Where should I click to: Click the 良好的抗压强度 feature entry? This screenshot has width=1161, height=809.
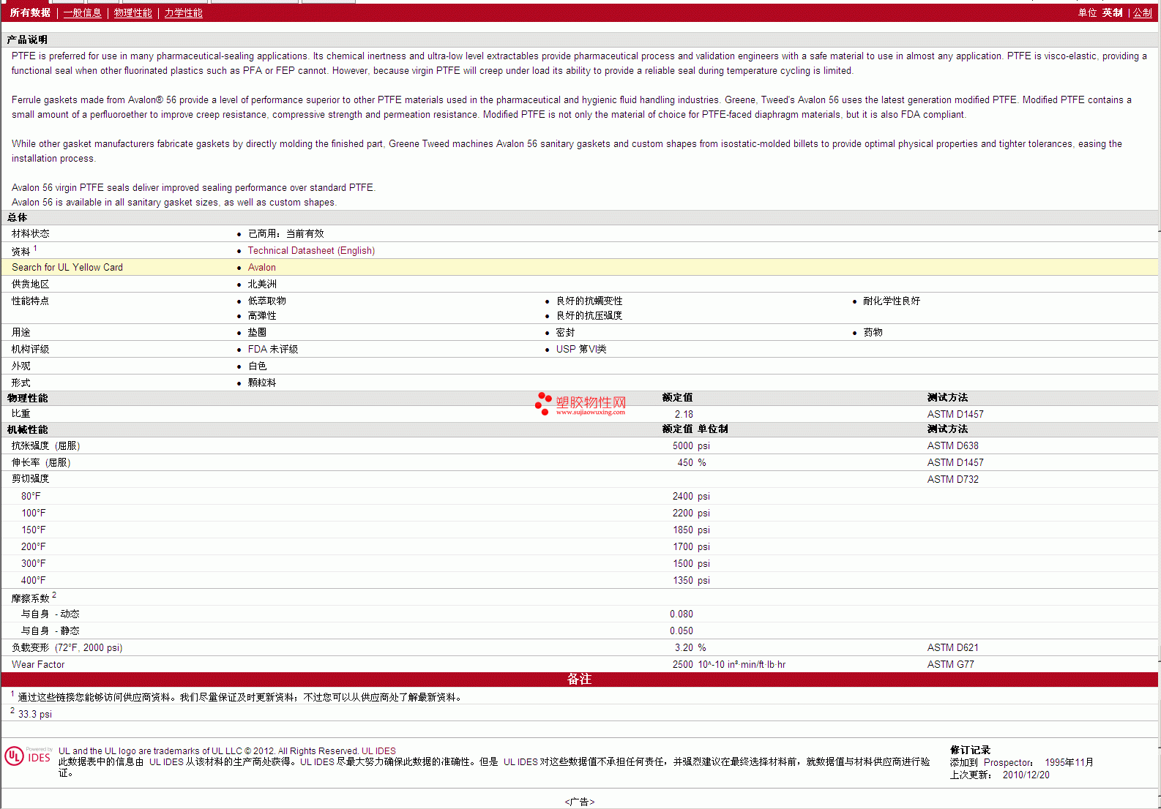[x=589, y=315]
